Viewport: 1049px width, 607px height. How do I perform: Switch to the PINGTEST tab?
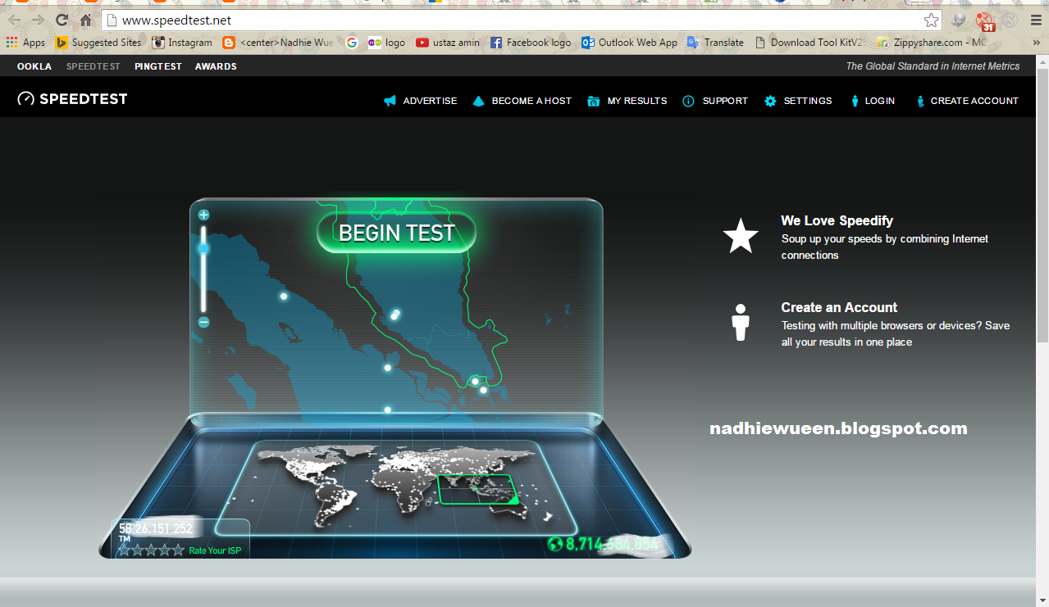(158, 66)
